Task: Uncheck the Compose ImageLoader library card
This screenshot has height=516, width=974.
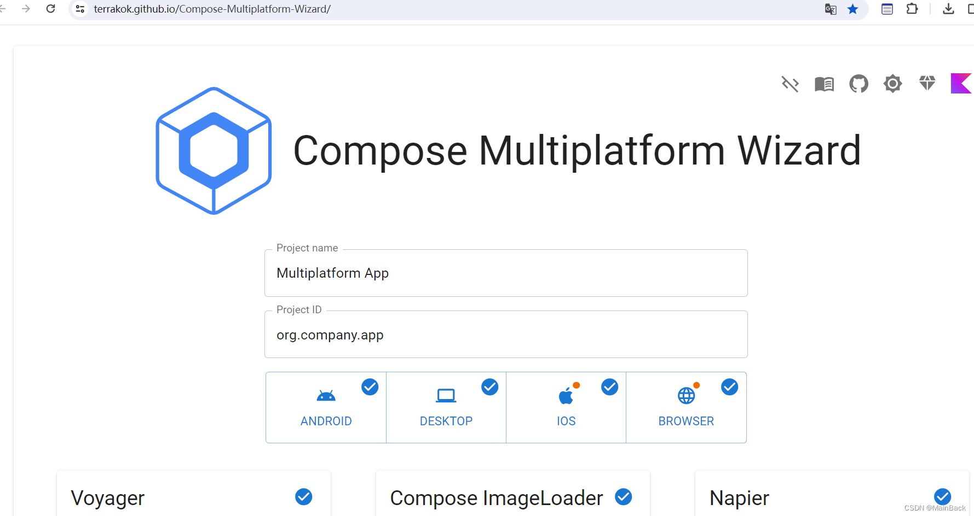Action: (x=623, y=497)
